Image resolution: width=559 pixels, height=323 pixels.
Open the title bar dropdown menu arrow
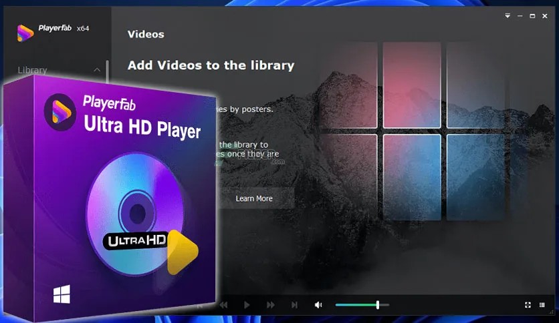(508, 16)
